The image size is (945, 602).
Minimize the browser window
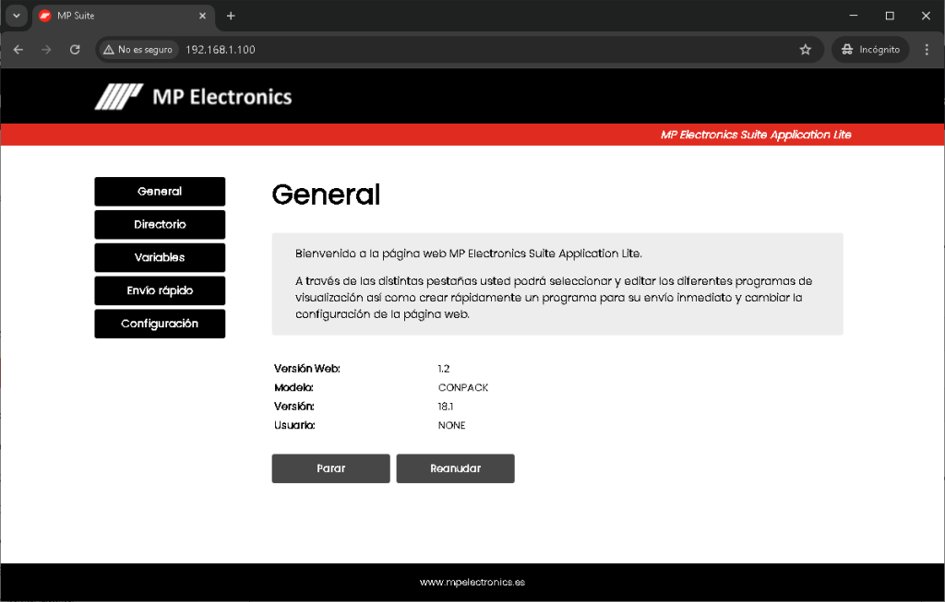pos(854,16)
